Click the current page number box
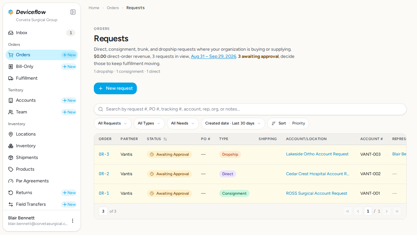 pyautogui.click(x=368, y=211)
